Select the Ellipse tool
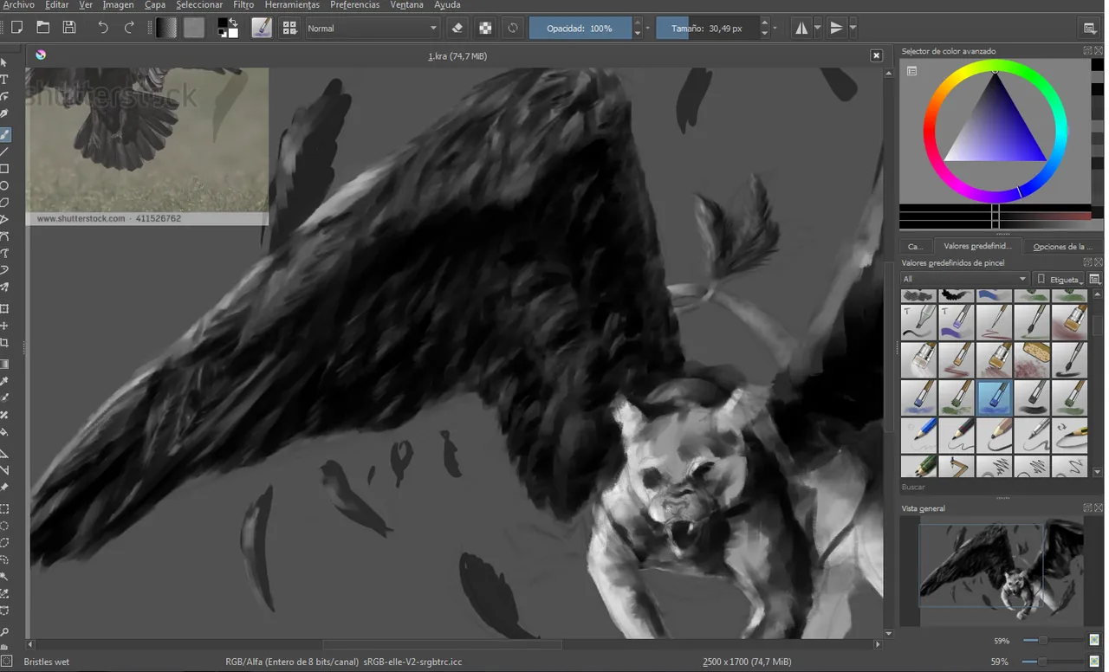The height and width of the screenshot is (672, 1109). click(4, 185)
